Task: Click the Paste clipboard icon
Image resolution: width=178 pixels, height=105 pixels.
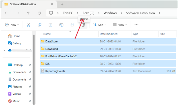Action: click(50, 25)
